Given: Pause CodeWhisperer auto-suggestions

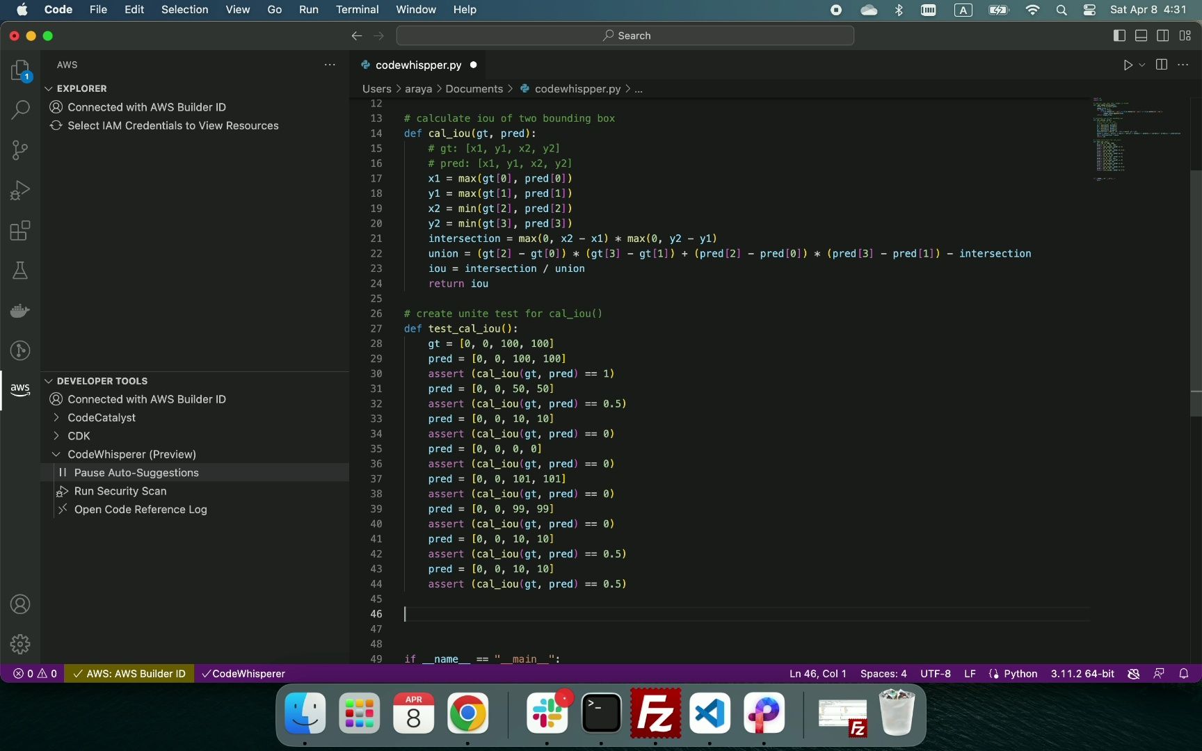Looking at the screenshot, I should 136,473.
